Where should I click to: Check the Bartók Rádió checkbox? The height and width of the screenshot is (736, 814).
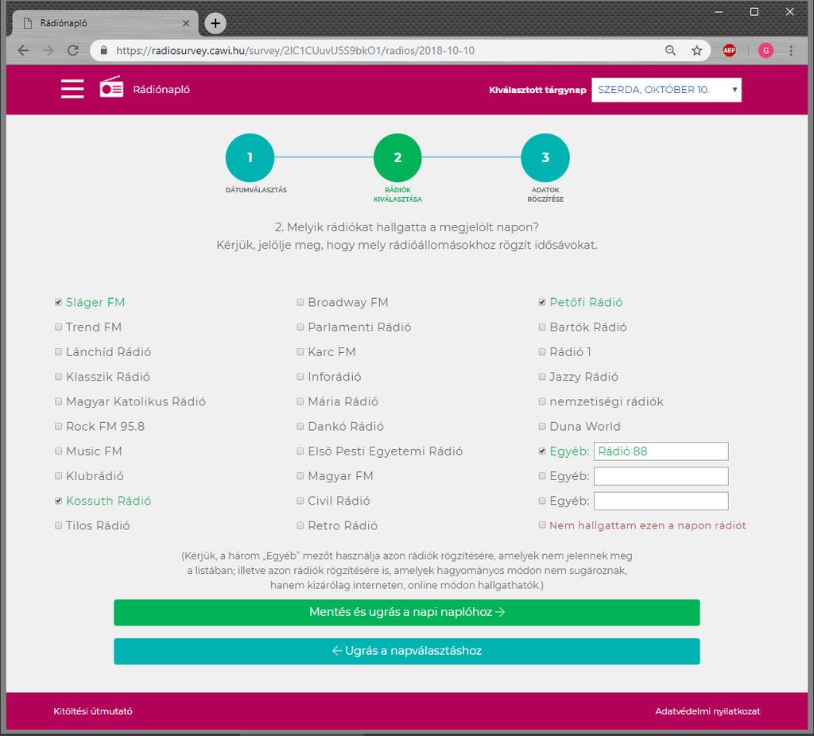[x=542, y=327]
